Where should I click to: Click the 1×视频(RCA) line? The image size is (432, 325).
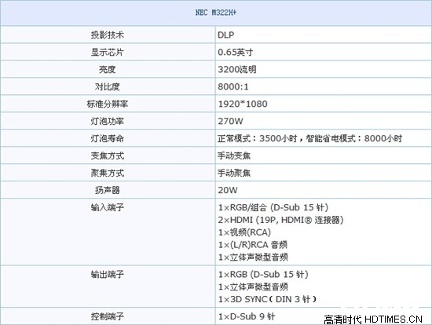244,232
